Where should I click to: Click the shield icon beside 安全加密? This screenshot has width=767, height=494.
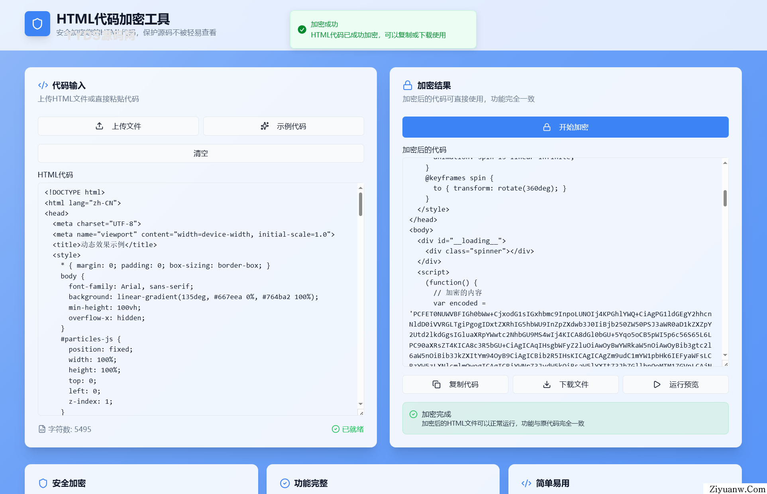[43, 483]
